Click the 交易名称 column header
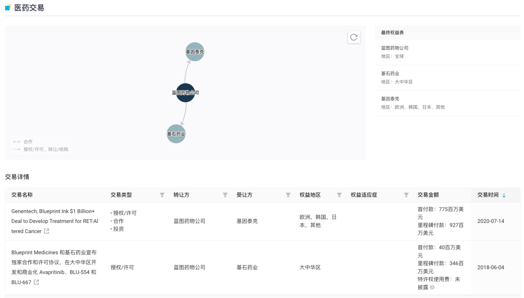524x298 pixels. click(22, 195)
